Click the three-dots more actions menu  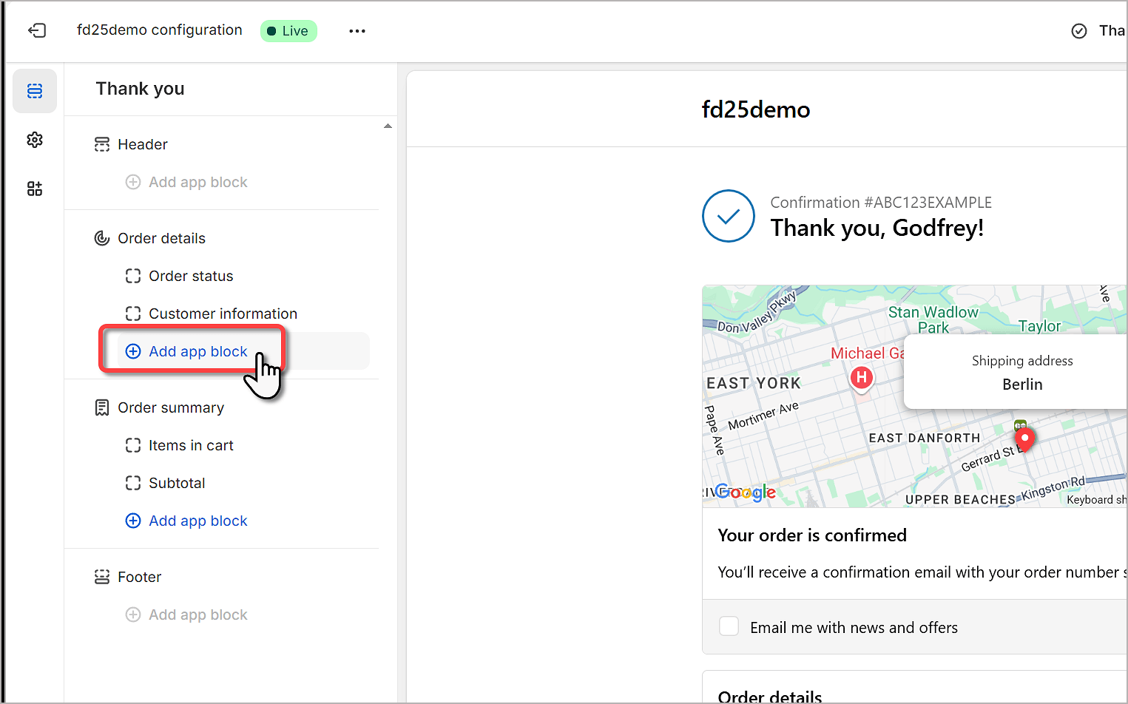click(x=357, y=31)
